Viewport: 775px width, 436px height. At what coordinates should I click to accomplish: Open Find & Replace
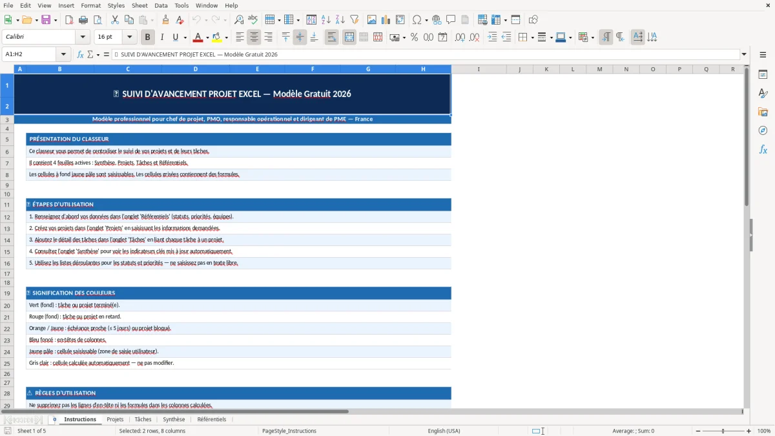tap(239, 20)
